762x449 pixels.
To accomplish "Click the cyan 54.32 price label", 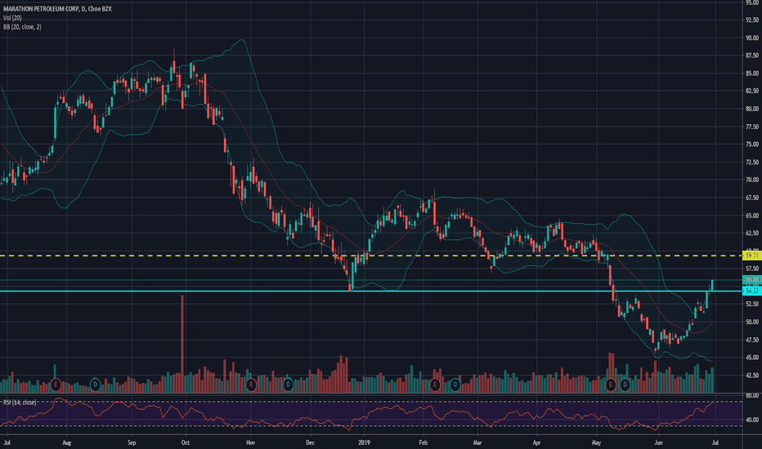I will pos(752,291).
